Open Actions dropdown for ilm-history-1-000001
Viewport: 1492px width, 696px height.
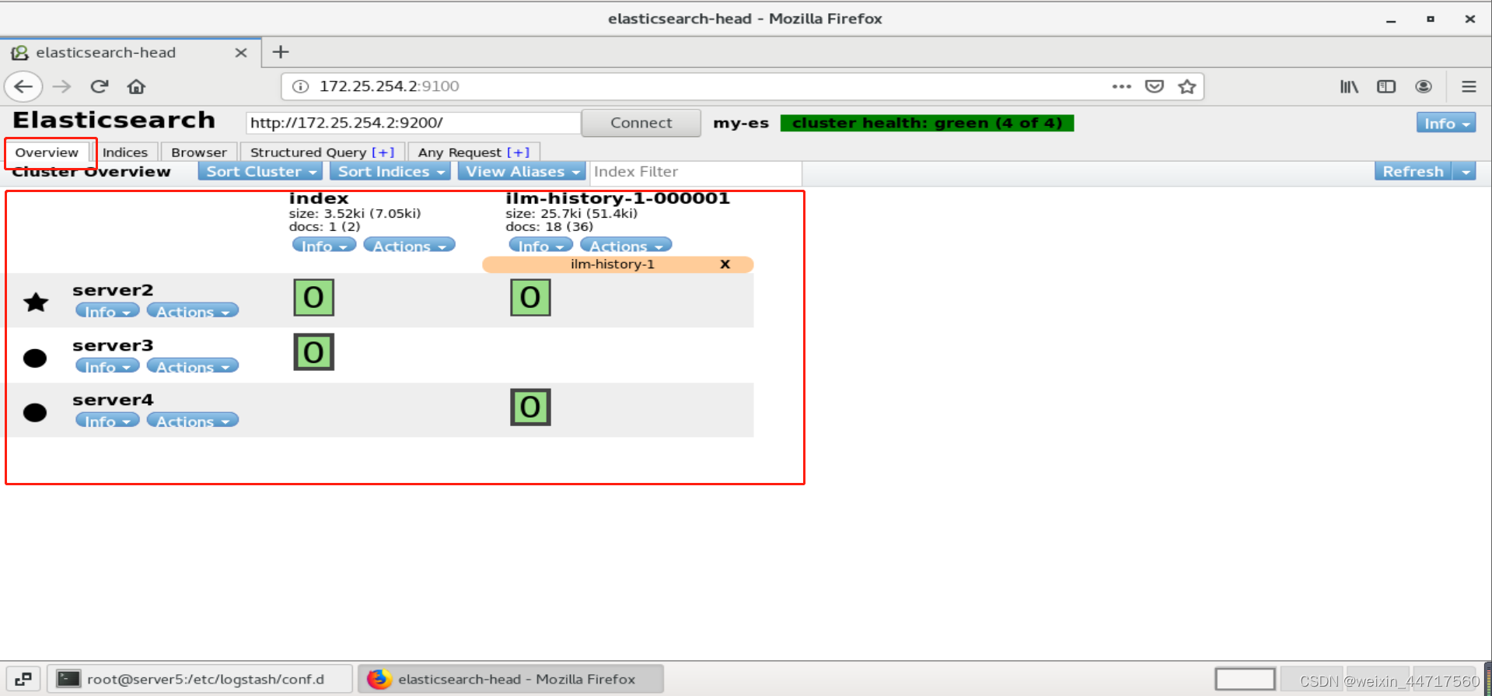click(626, 245)
